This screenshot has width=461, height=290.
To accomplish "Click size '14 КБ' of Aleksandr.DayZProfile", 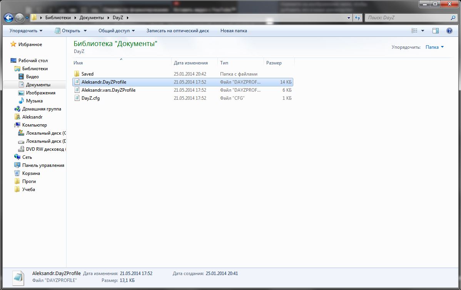I will point(286,82).
